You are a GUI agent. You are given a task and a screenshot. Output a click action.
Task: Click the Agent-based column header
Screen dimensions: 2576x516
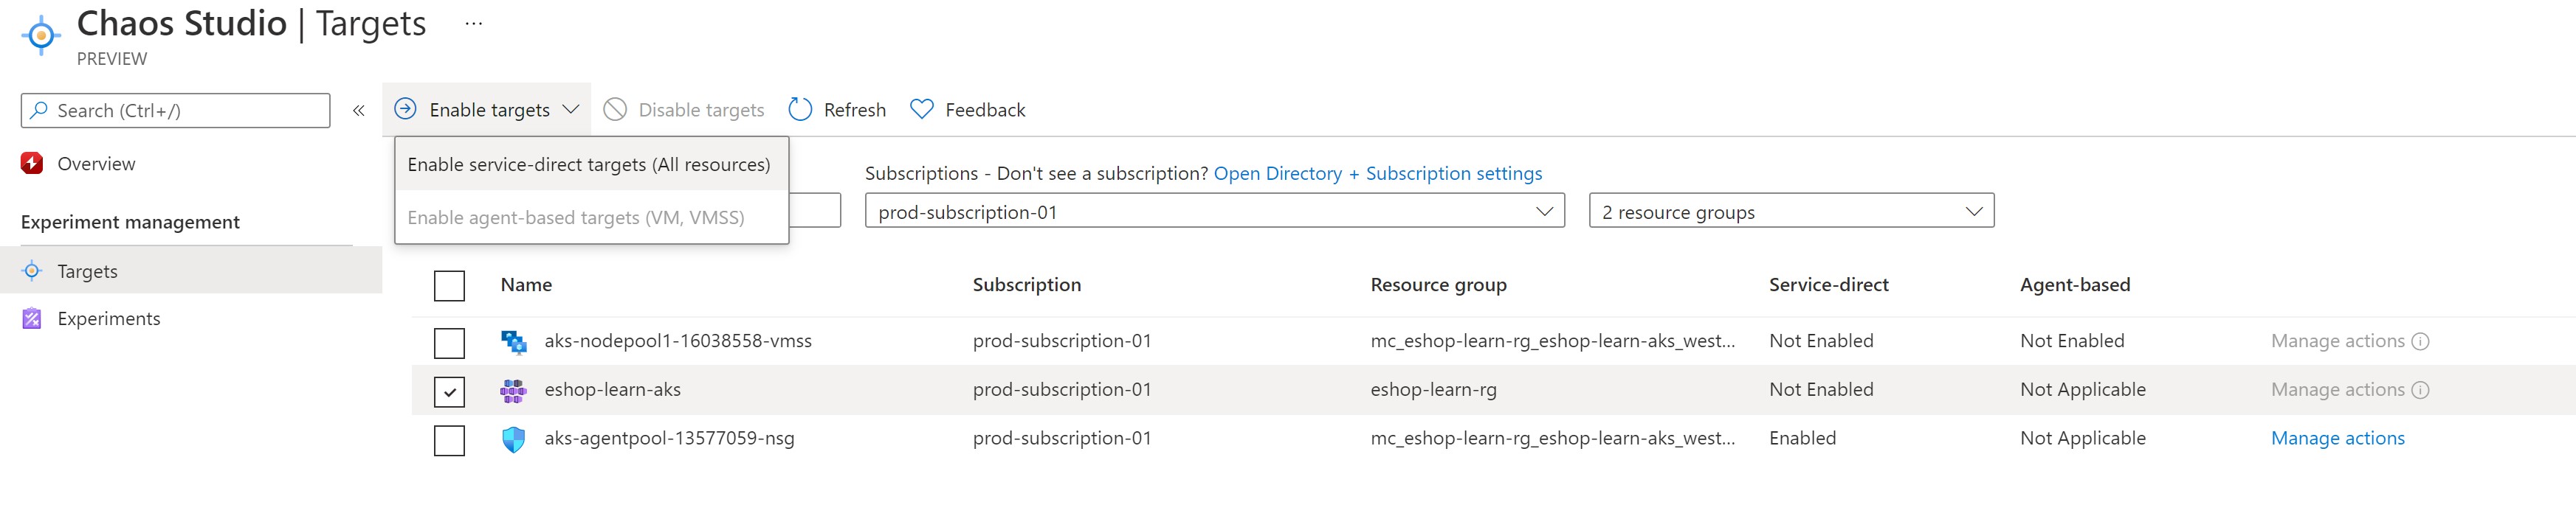(2075, 285)
